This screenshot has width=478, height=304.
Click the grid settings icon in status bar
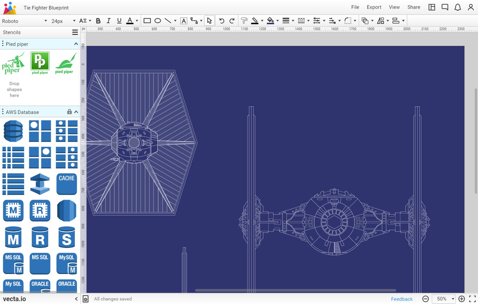[85, 299]
